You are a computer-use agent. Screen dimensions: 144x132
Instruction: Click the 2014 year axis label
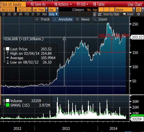point(113,128)
